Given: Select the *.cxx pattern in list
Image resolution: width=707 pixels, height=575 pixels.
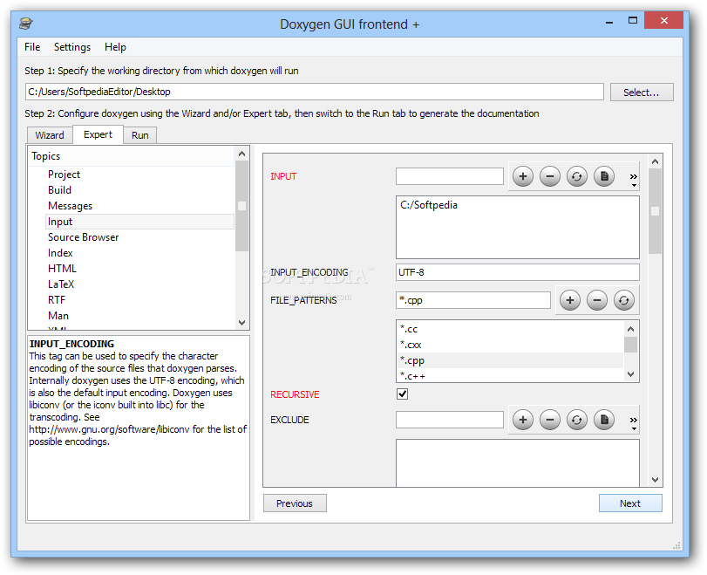Looking at the screenshot, I should click(x=509, y=345).
